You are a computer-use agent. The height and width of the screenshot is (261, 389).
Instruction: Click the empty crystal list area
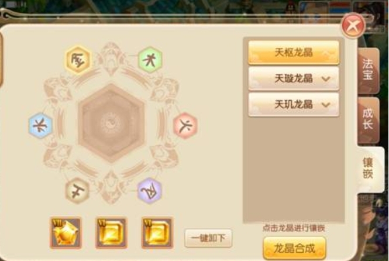[294, 170]
